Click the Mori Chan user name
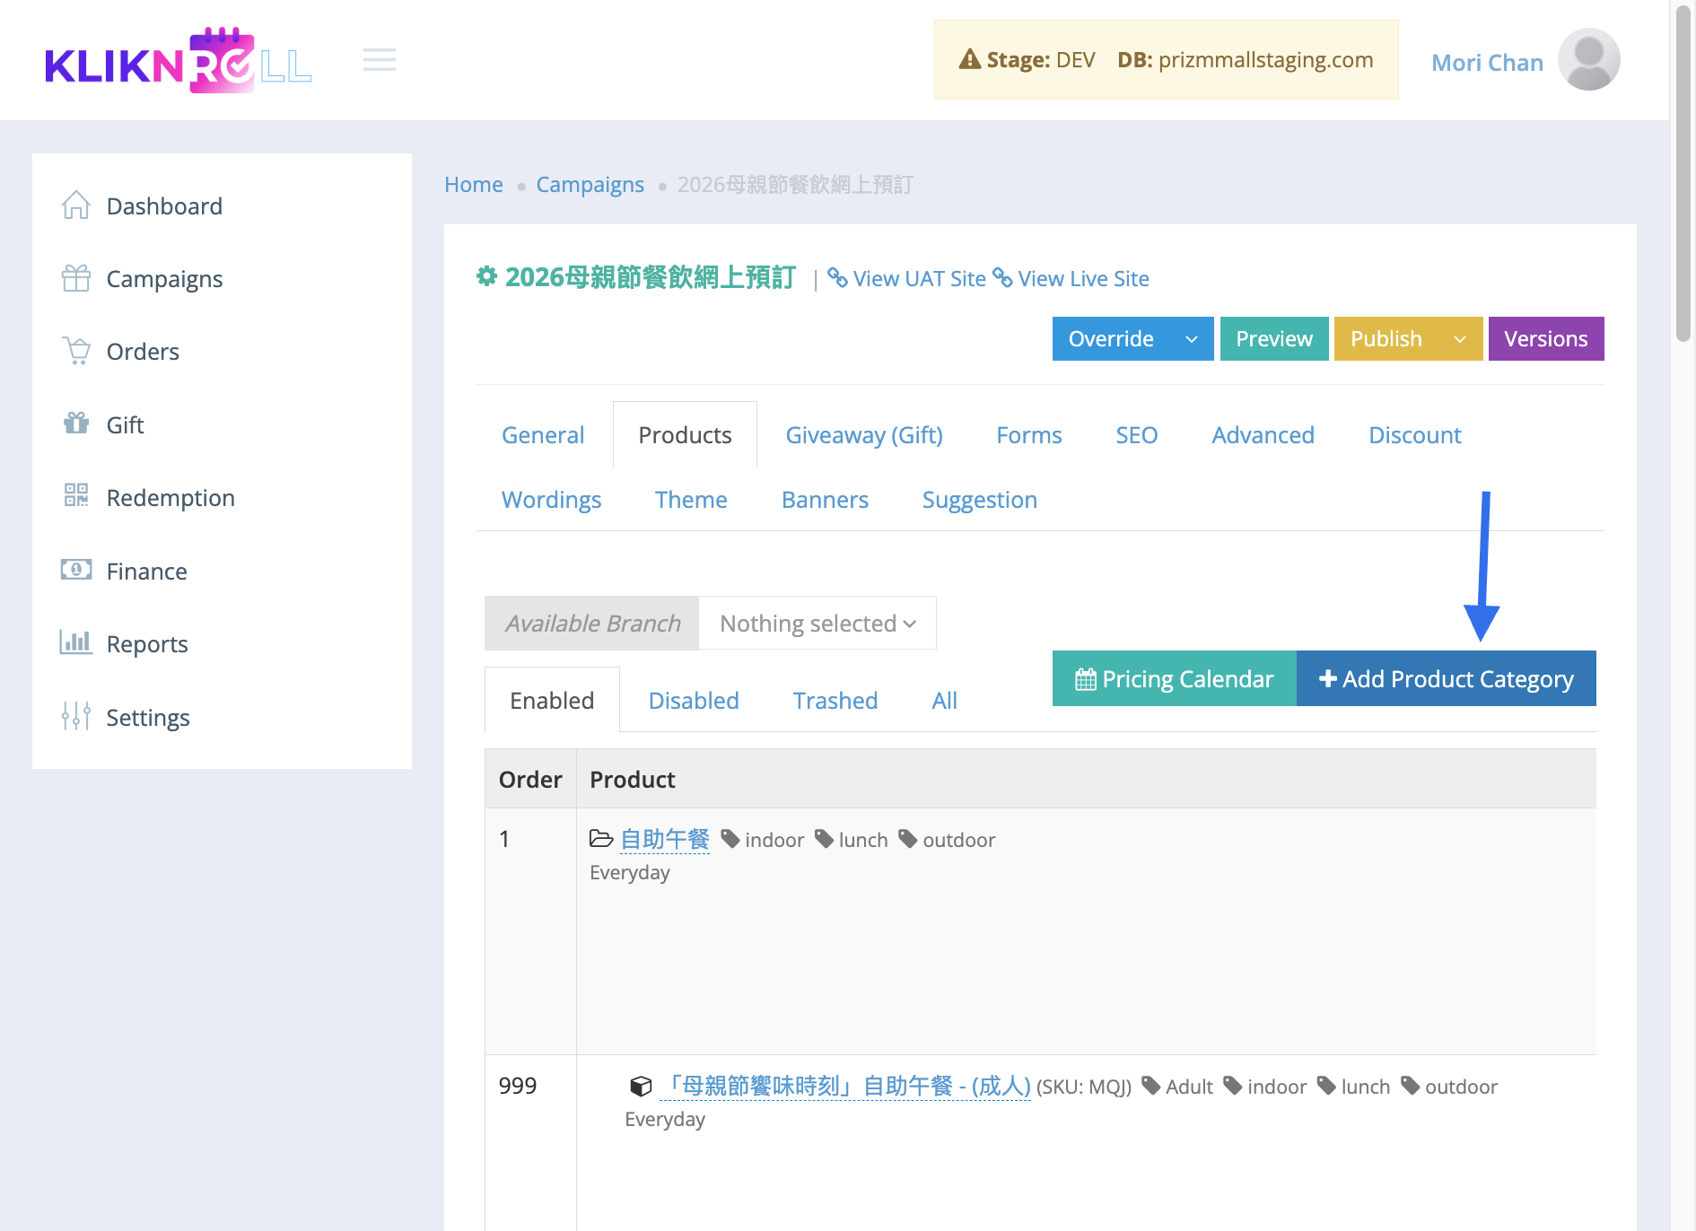The image size is (1696, 1231). coord(1487,63)
